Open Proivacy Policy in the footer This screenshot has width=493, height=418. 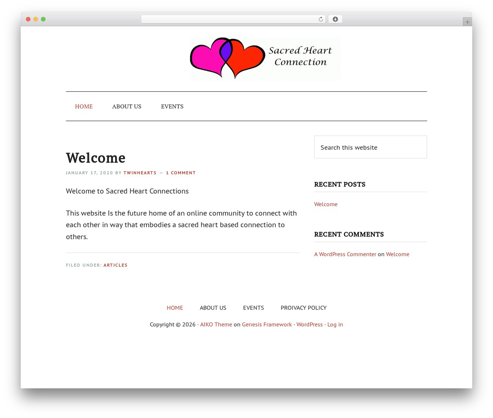(304, 308)
